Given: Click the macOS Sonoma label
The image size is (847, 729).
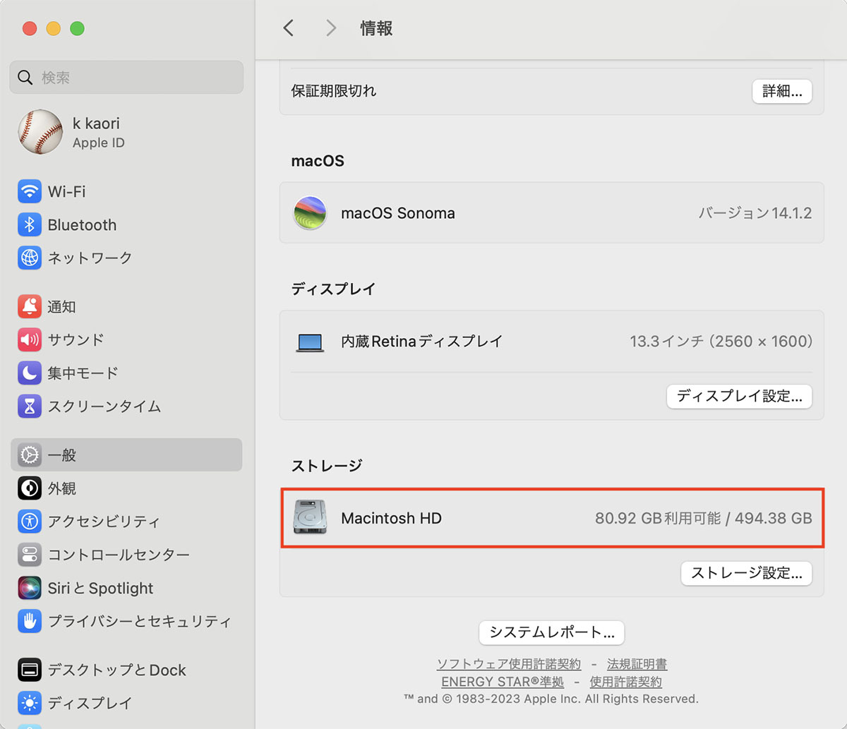Looking at the screenshot, I should pyautogui.click(x=398, y=213).
